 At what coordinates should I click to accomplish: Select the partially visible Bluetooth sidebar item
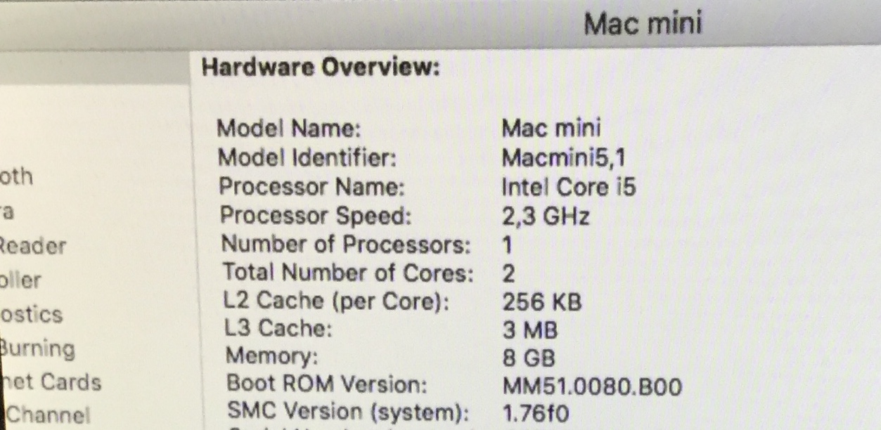pos(15,176)
